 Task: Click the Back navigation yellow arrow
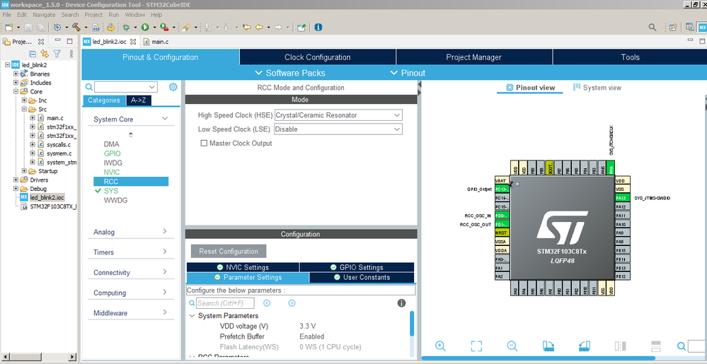tap(259, 28)
